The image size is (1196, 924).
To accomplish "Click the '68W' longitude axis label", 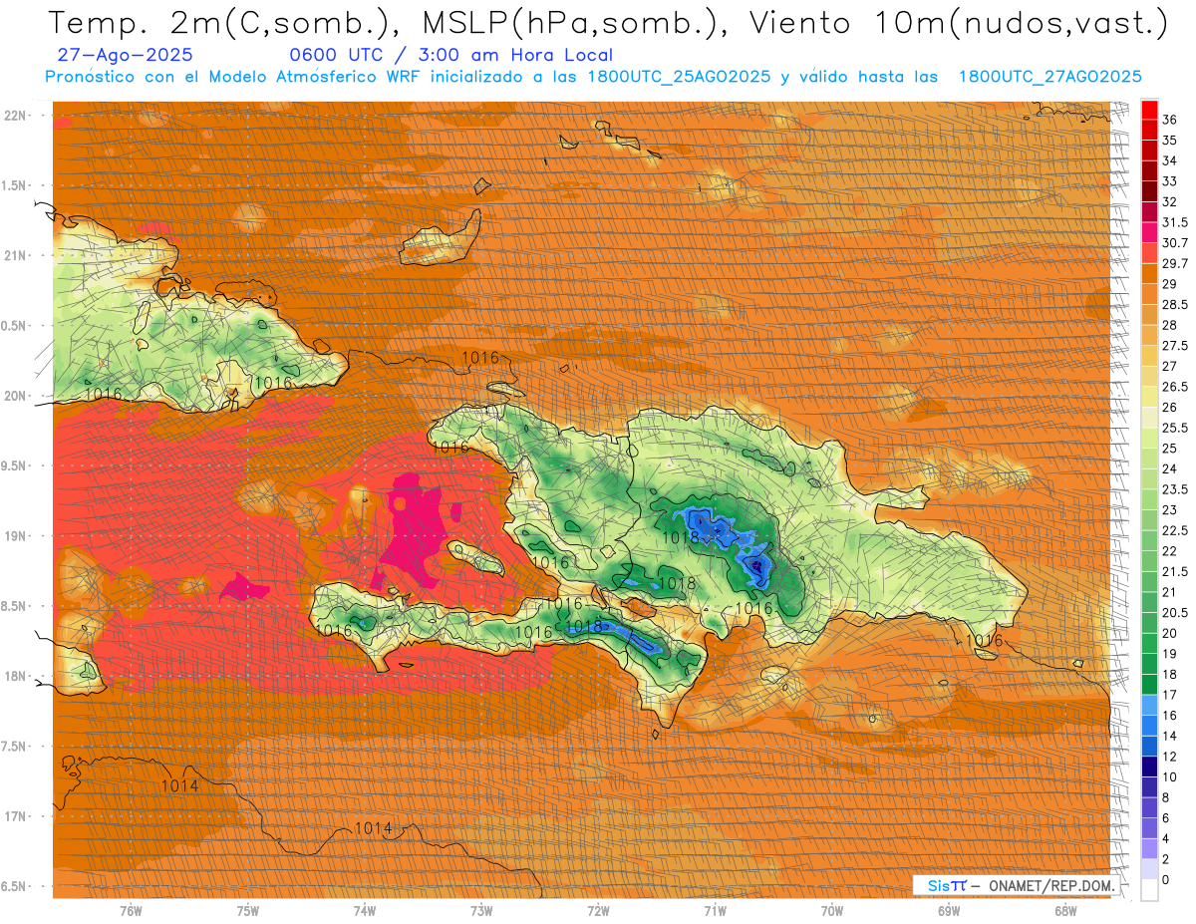I will pos(1065,911).
